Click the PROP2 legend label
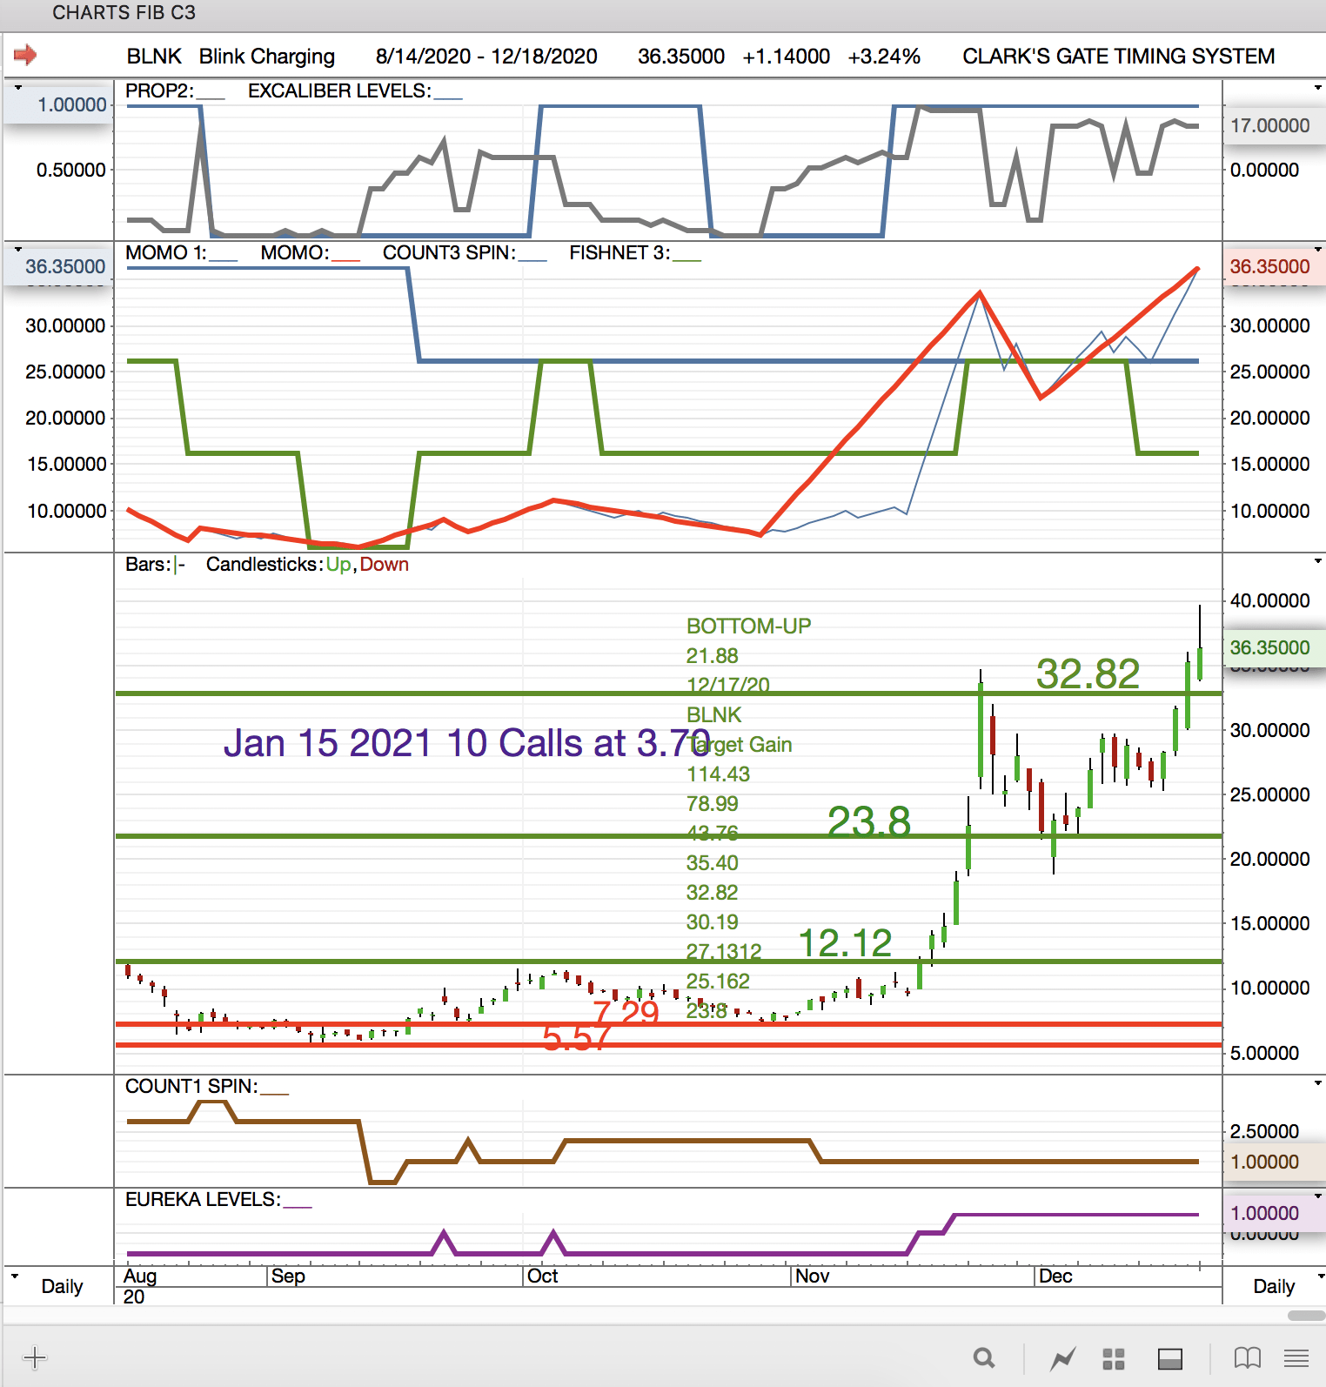 click(160, 91)
